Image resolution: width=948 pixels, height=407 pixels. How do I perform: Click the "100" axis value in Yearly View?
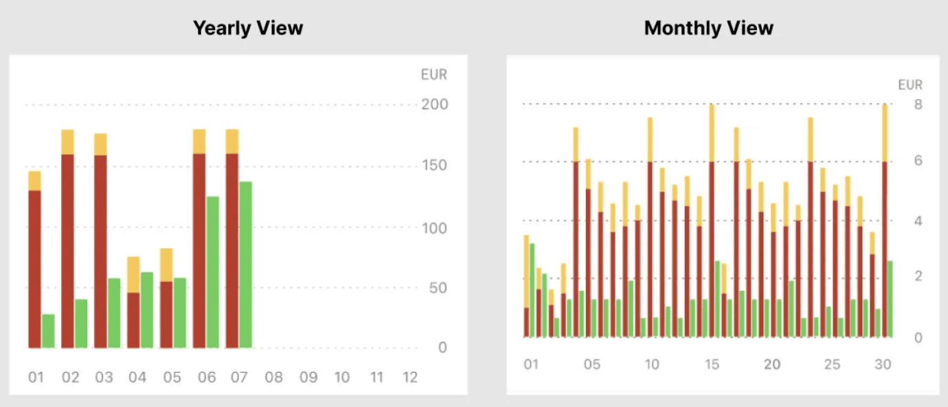click(434, 228)
